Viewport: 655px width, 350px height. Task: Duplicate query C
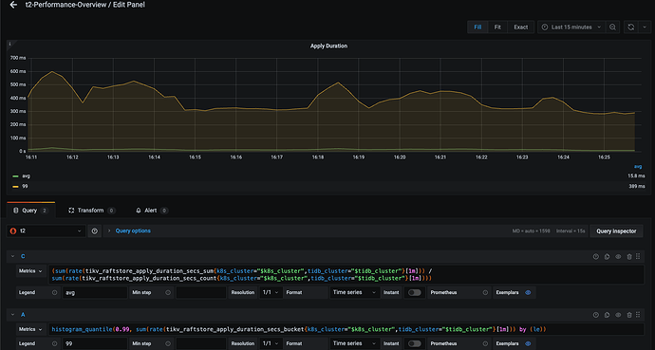coord(607,256)
